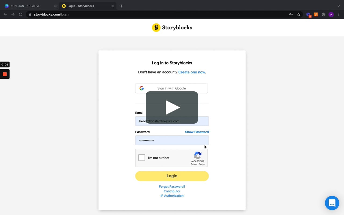Click the reCAPTCHA logo
344x215 pixels.
click(198, 155)
